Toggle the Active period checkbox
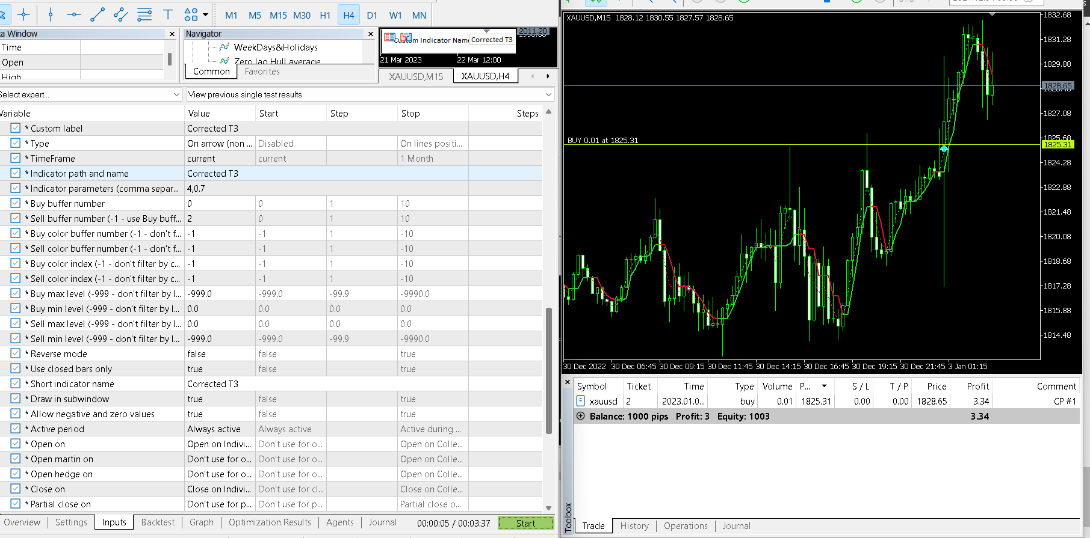Screen dimensions: 1090x538 [16, 429]
